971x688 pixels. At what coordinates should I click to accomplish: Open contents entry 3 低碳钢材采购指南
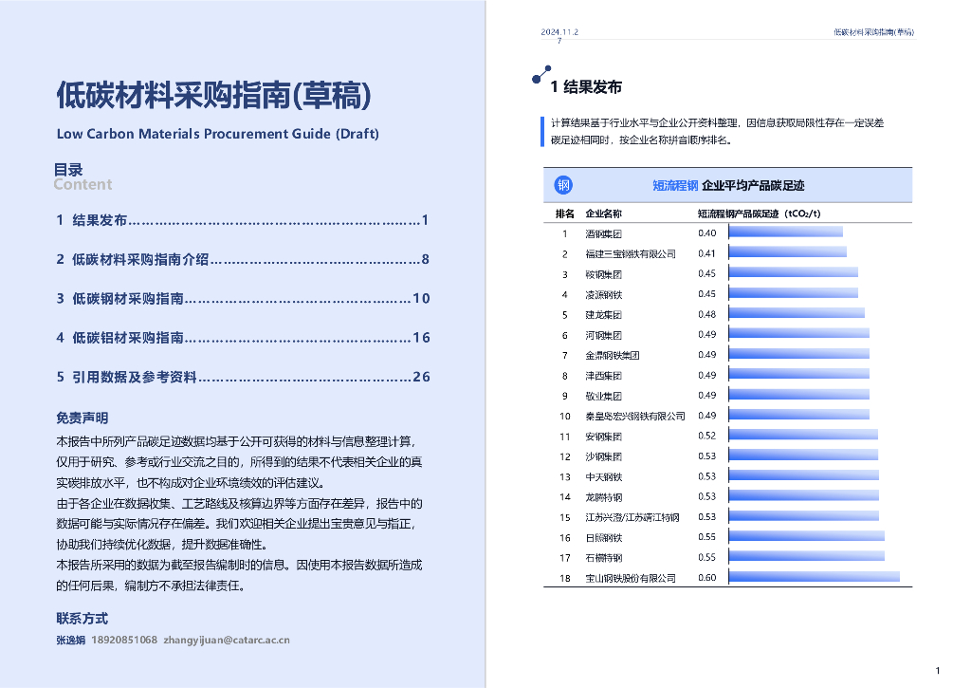243,298
